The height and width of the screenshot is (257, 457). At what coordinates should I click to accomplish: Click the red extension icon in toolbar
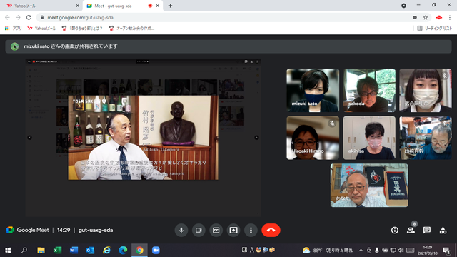(438, 17)
